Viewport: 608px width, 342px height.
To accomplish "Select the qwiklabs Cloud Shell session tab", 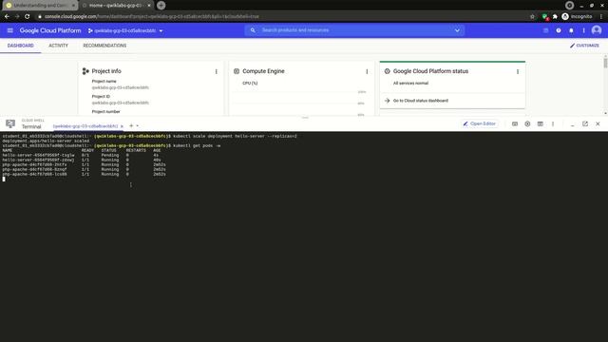I will coord(85,126).
